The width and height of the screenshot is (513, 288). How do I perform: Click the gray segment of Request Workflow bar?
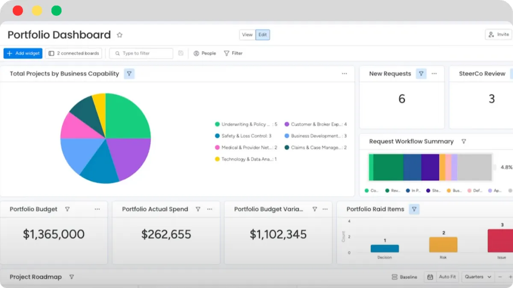475,168
